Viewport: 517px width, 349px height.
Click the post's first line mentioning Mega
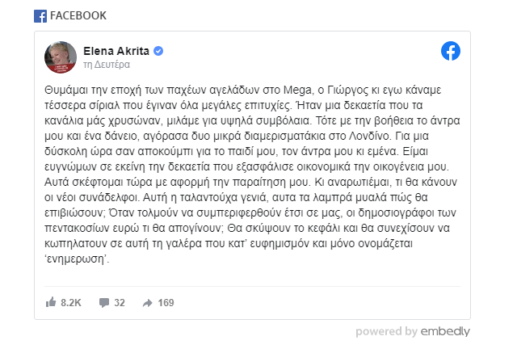coord(242,90)
